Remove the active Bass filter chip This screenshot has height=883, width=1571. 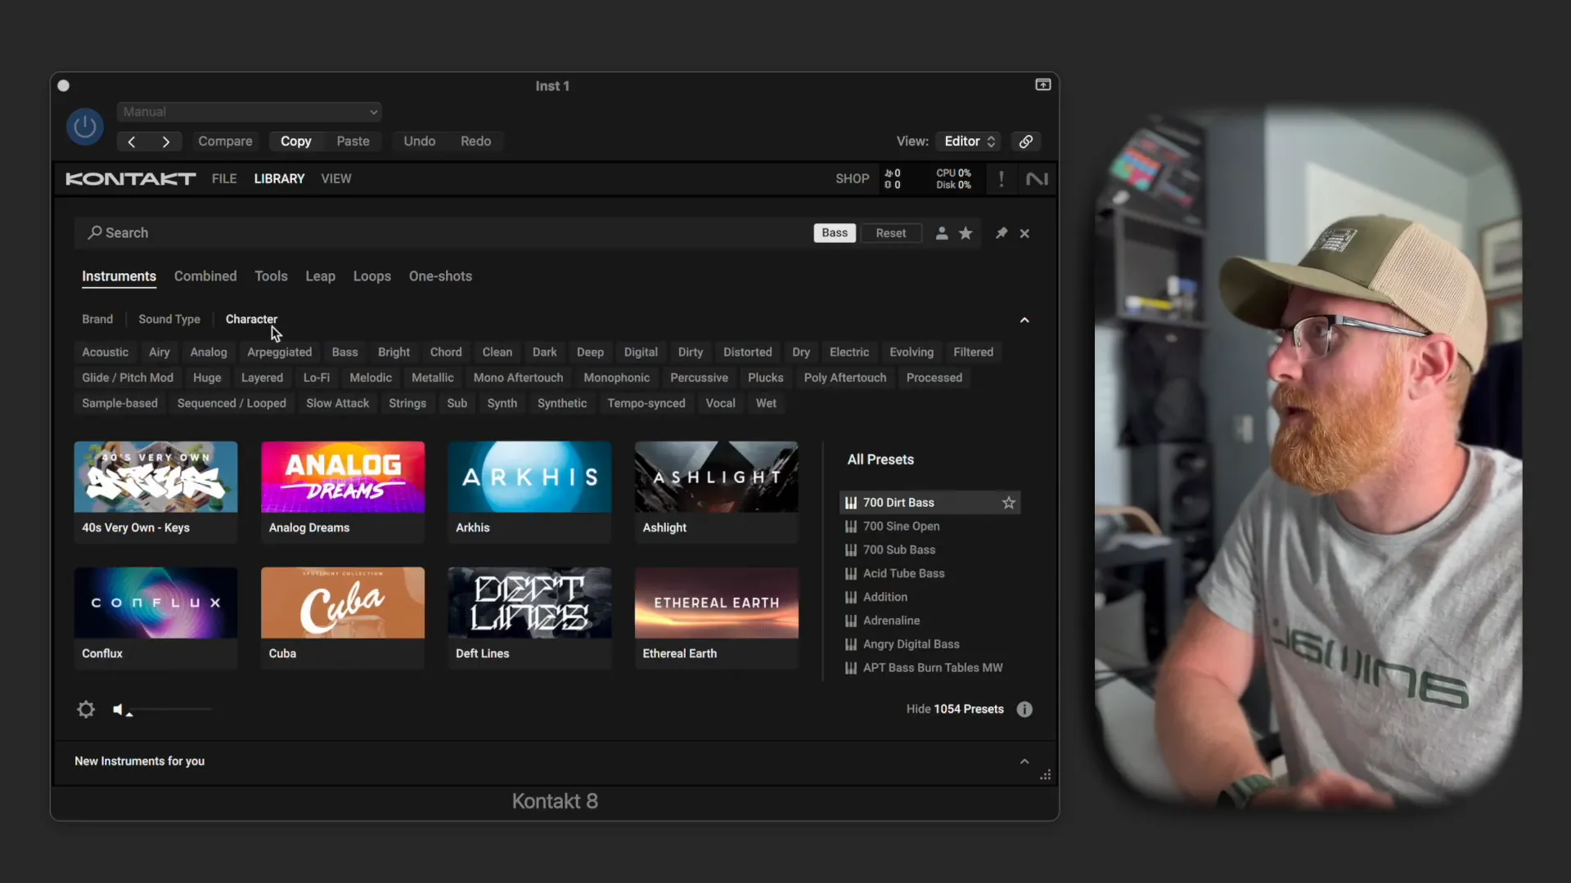835,233
